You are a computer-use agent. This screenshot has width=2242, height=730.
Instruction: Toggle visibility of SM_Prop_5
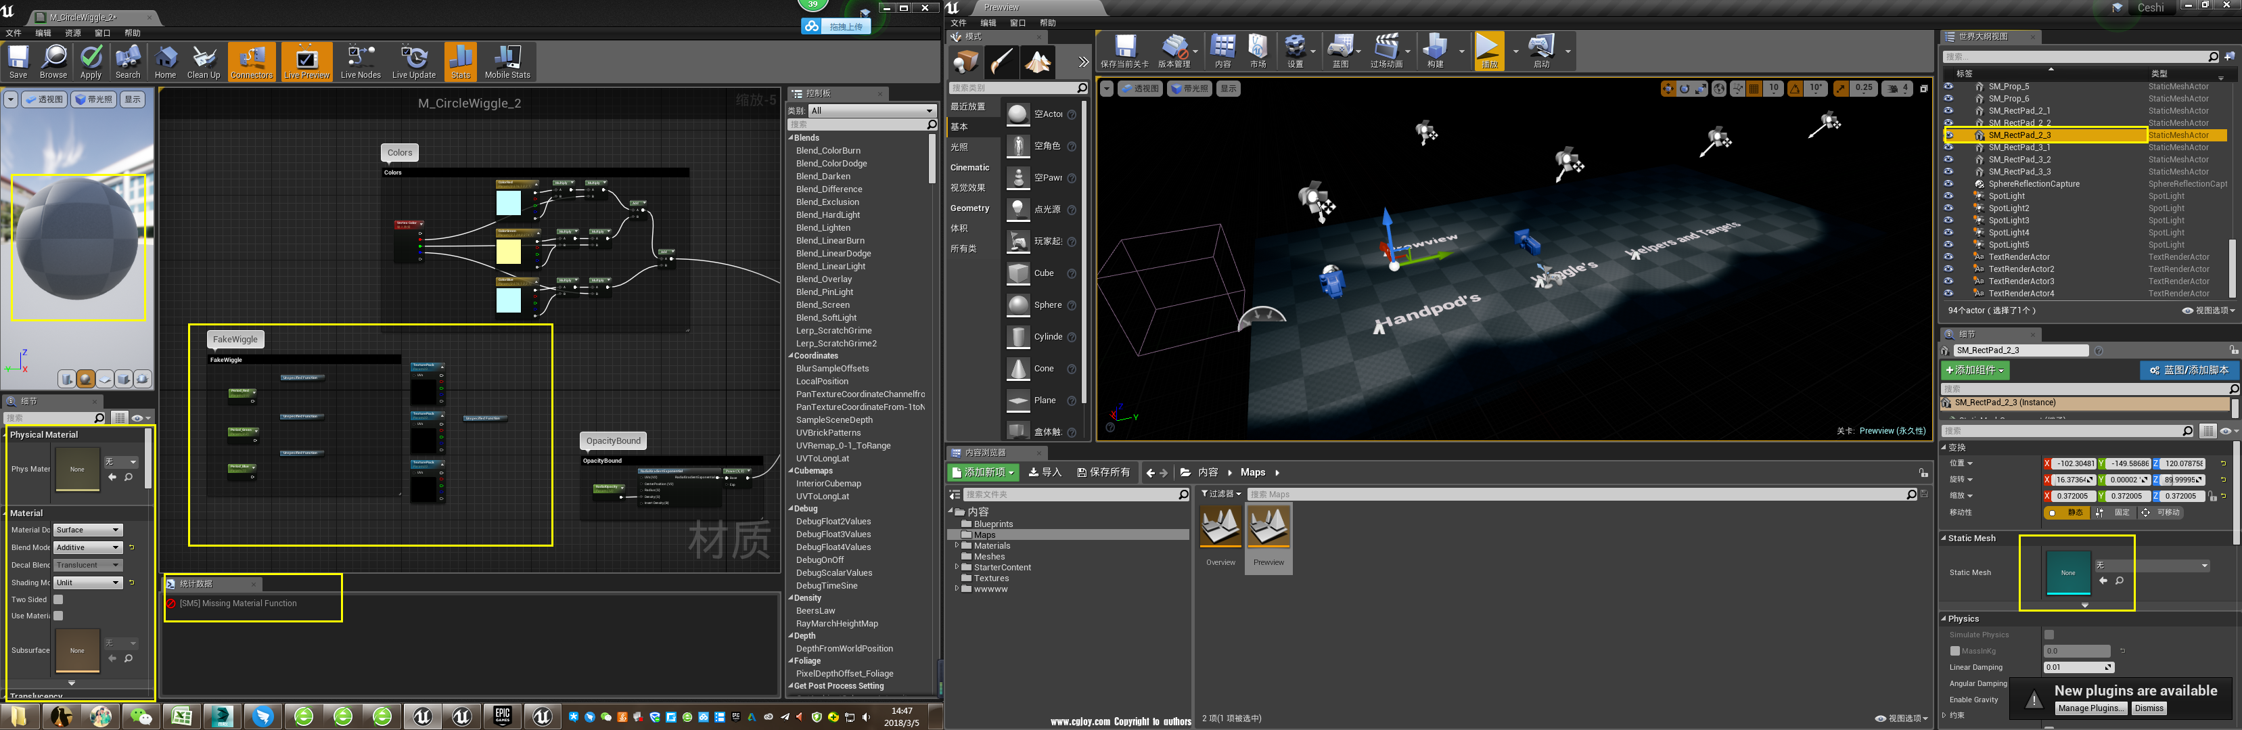(x=1948, y=86)
